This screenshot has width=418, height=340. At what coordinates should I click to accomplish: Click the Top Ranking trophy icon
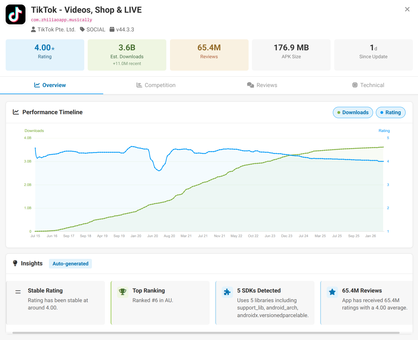pos(123,292)
